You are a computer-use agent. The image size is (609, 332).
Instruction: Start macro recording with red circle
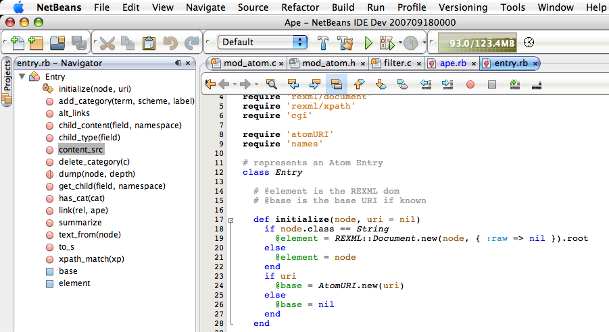tap(470, 84)
